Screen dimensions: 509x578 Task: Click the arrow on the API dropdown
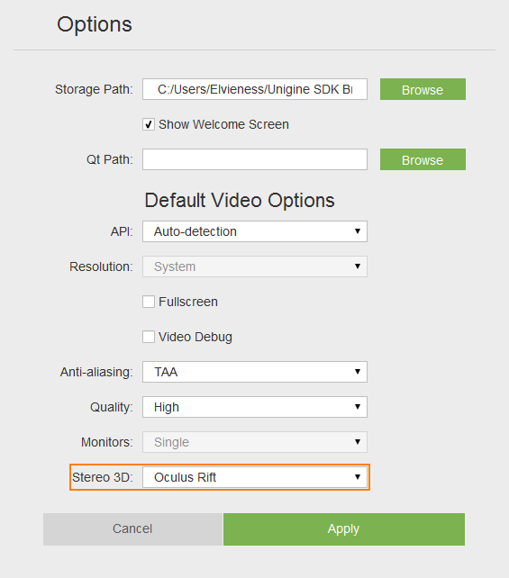[x=358, y=231]
